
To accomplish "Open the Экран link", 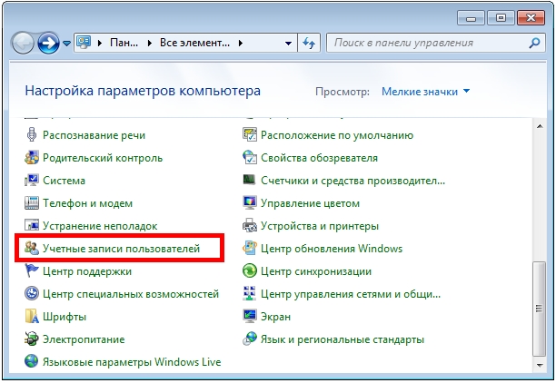I will pos(275,317).
